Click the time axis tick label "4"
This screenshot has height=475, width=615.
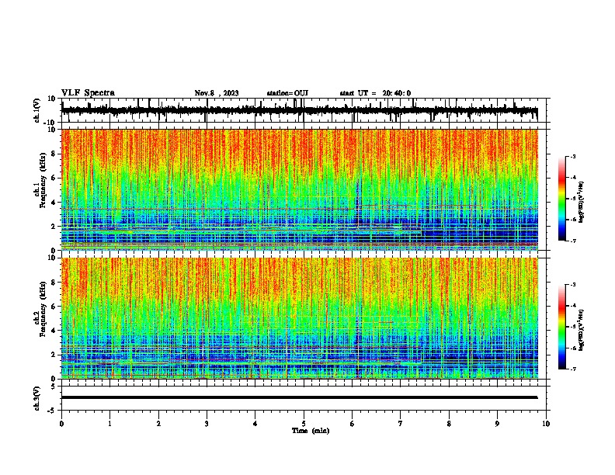click(255, 424)
